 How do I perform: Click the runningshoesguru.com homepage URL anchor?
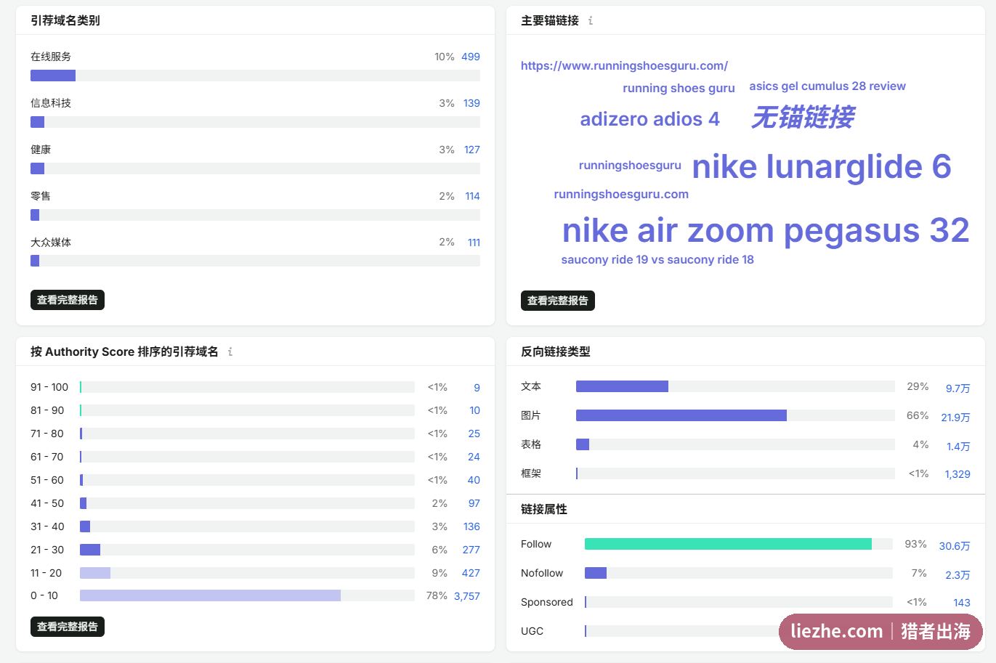tap(624, 65)
